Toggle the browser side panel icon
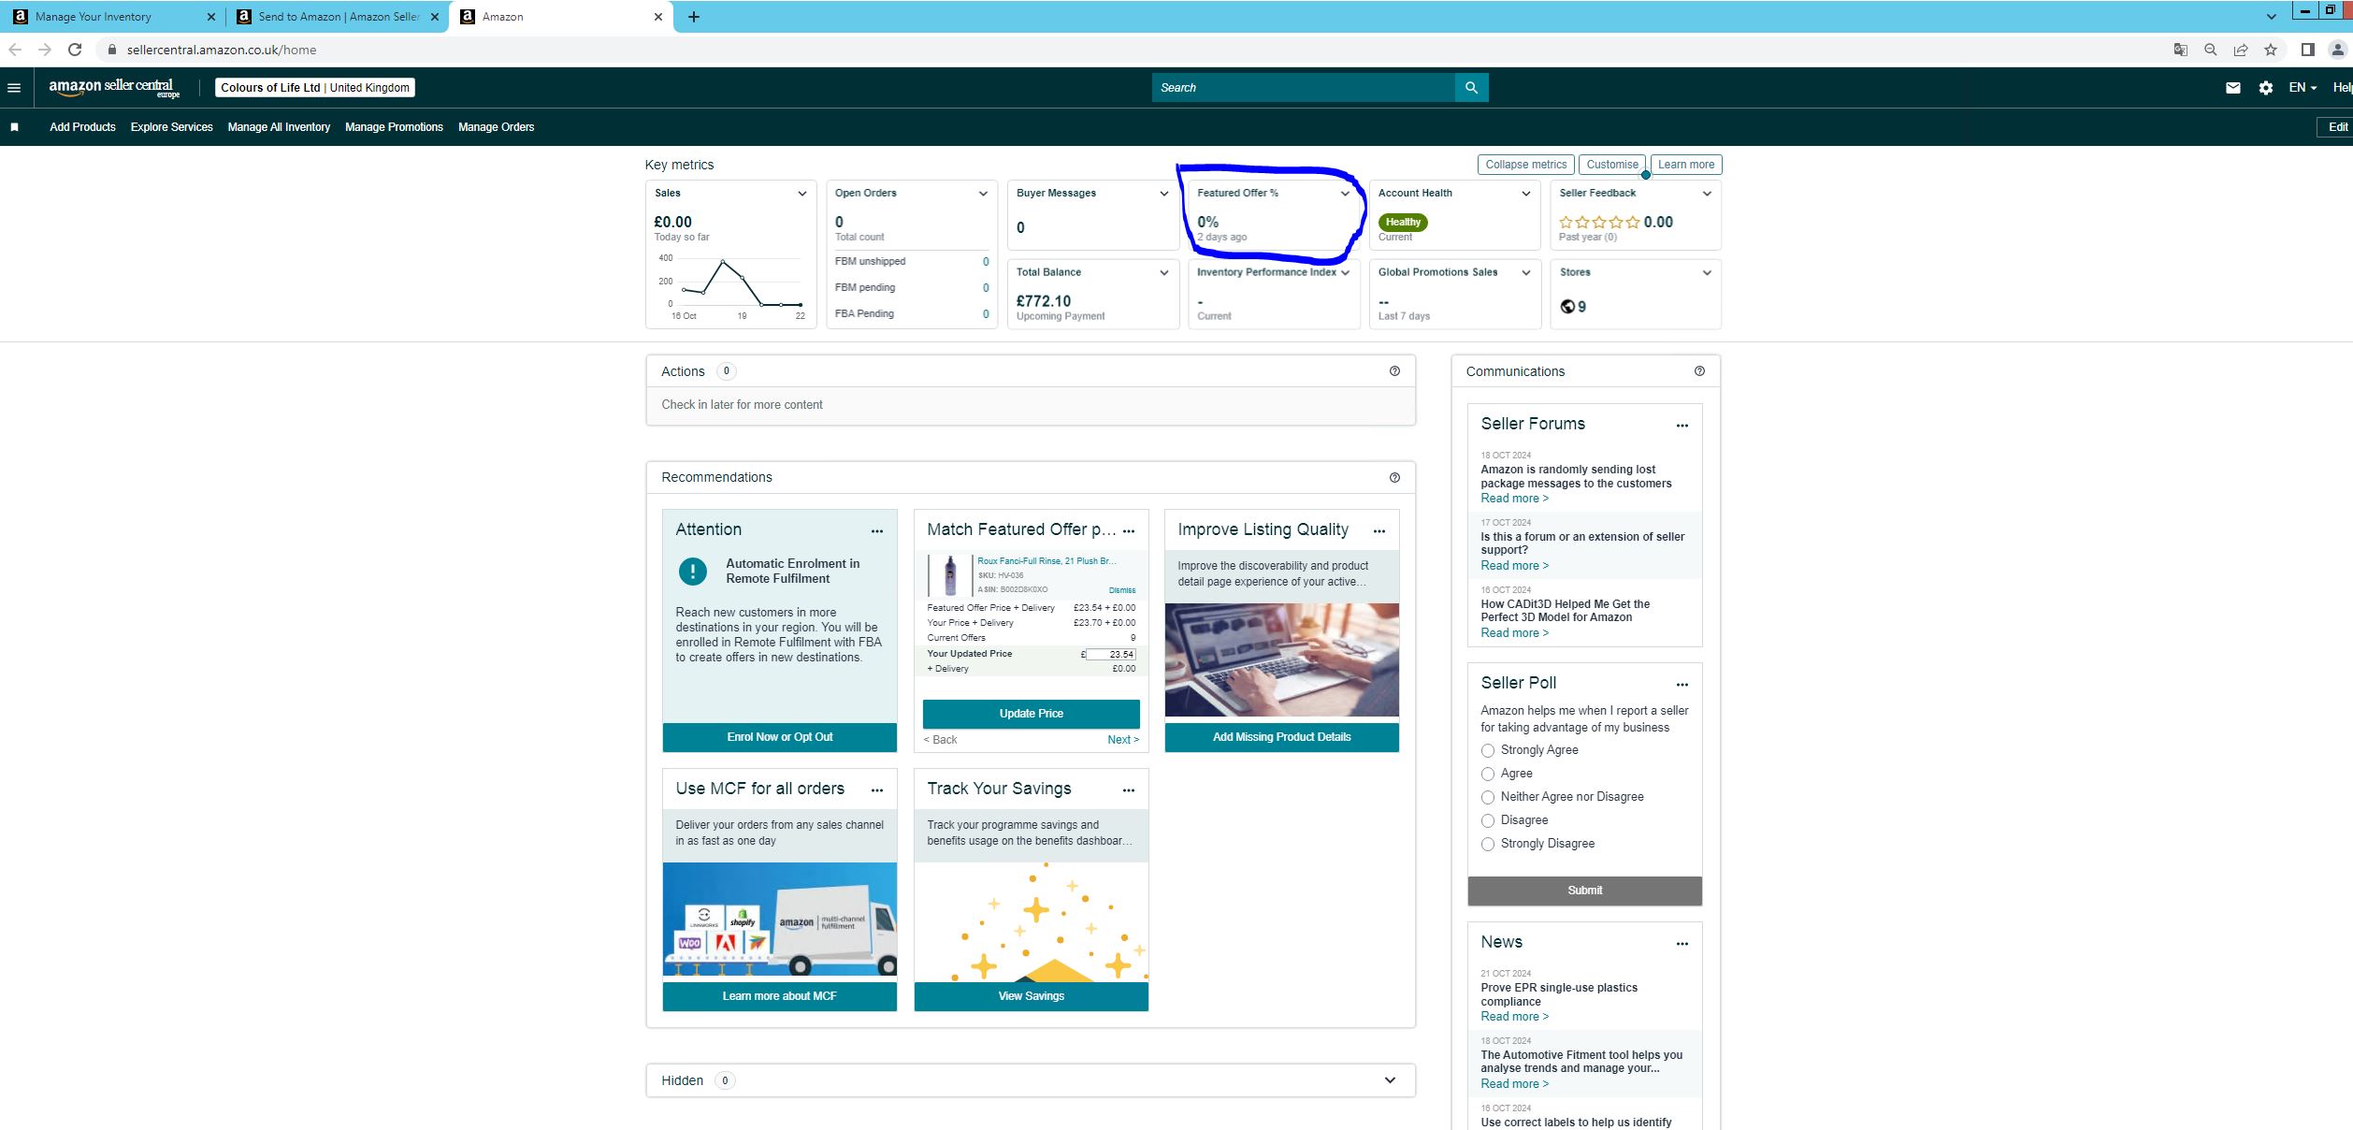2353x1130 pixels. pos(2307,50)
